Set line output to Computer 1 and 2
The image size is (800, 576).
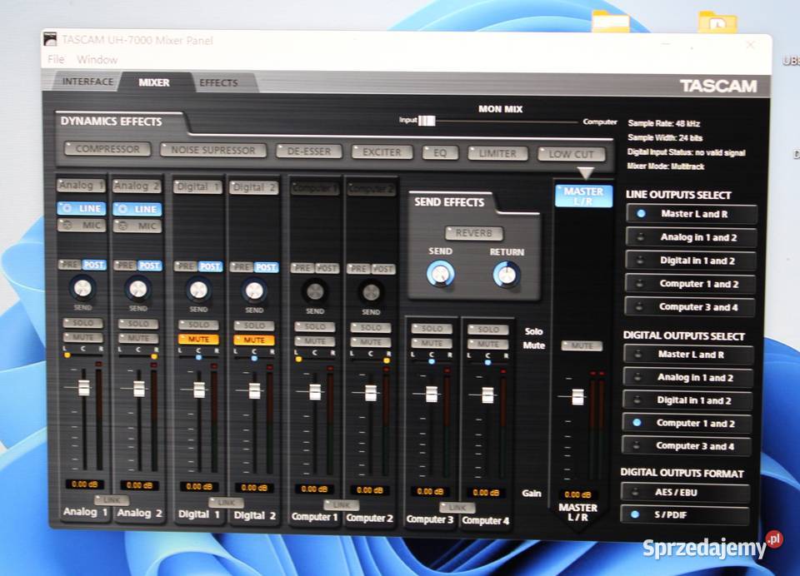(690, 284)
